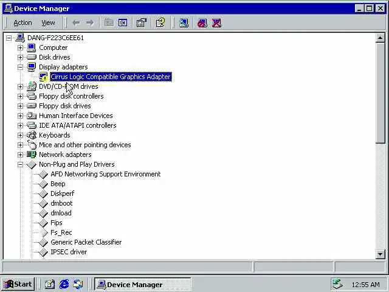This screenshot has width=389, height=292.
Task: Click the Non-Plug and Play Drivers icon
Action: (32, 164)
